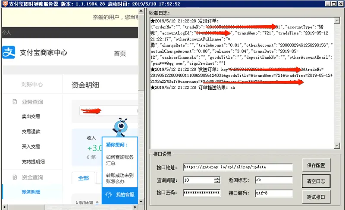
Task: Open 充转提明细 in the sidebar
Action: click(x=33, y=162)
